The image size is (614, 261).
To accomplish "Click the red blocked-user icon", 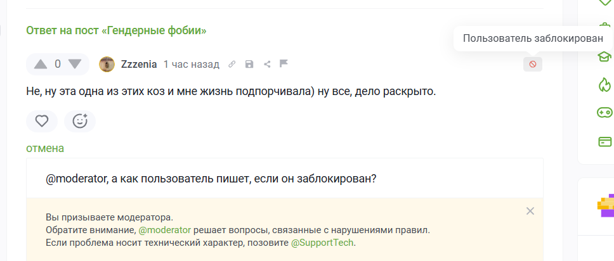I will click(x=533, y=64).
